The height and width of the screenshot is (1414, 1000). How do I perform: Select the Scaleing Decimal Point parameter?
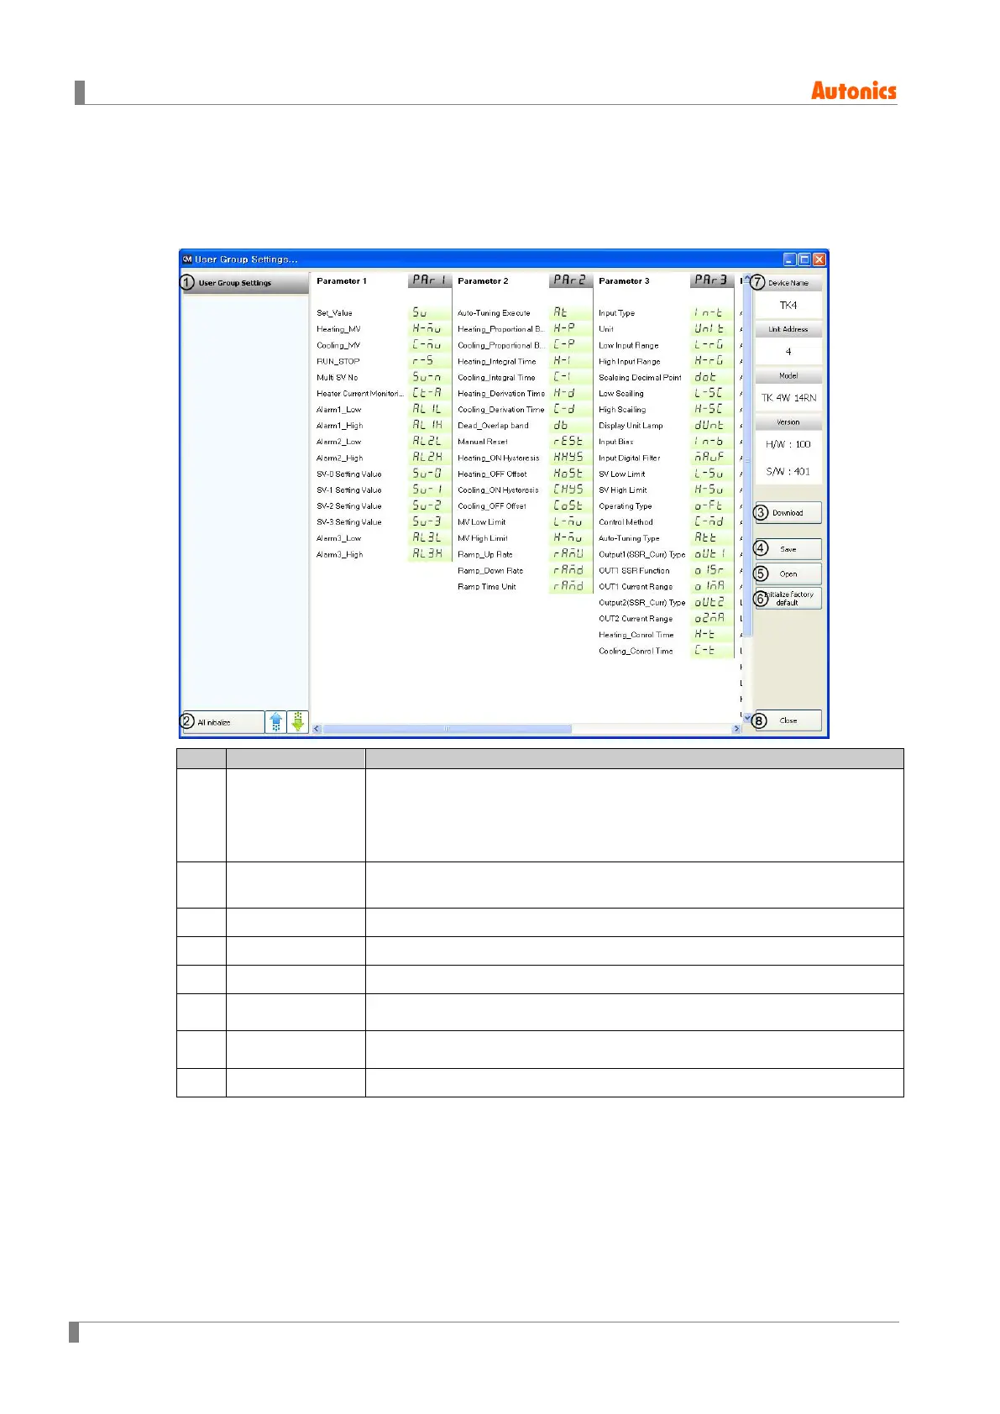[x=640, y=378]
